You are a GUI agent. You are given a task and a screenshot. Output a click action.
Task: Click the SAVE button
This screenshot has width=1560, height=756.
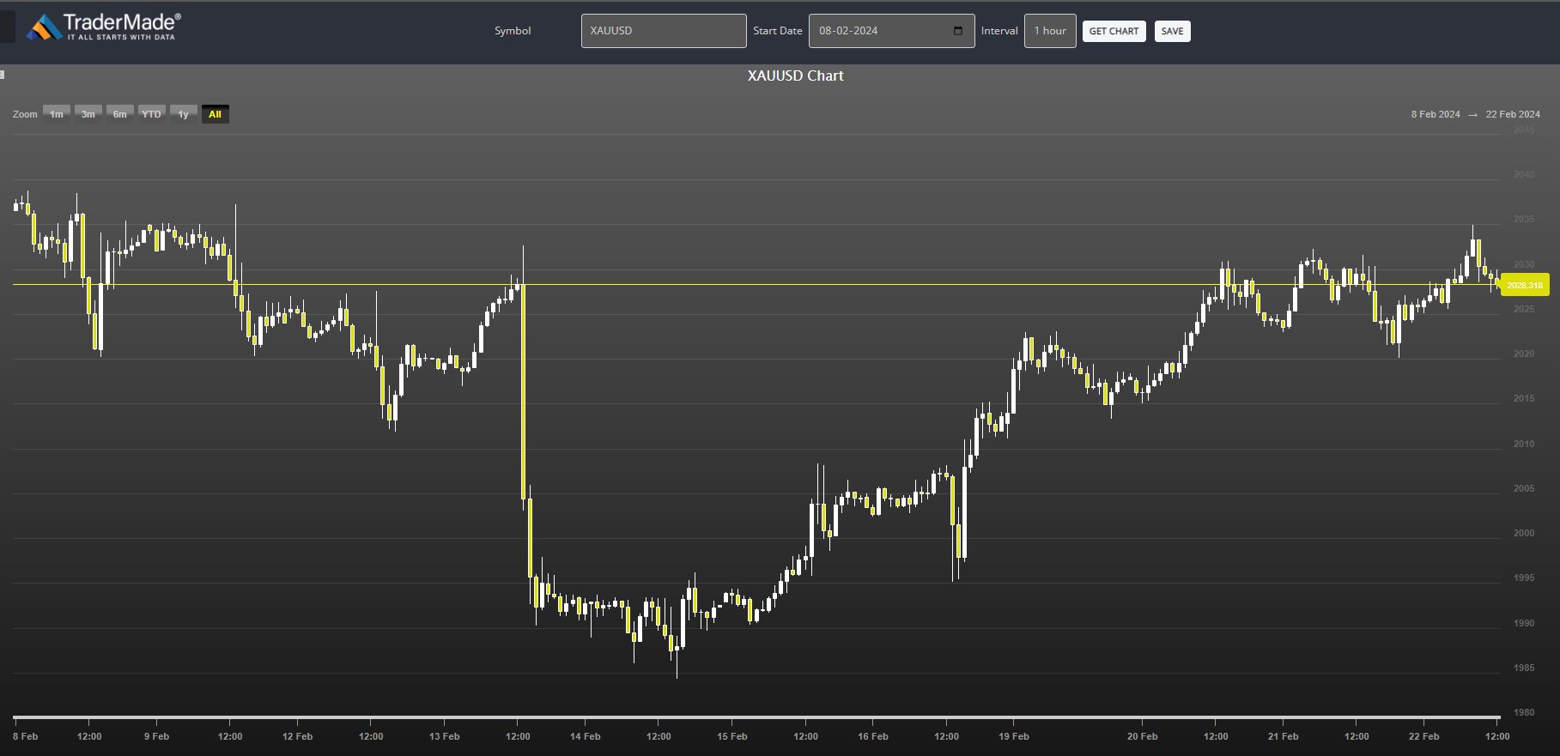click(x=1172, y=32)
